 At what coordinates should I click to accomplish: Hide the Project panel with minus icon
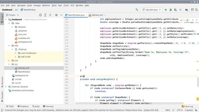point(61,15)
